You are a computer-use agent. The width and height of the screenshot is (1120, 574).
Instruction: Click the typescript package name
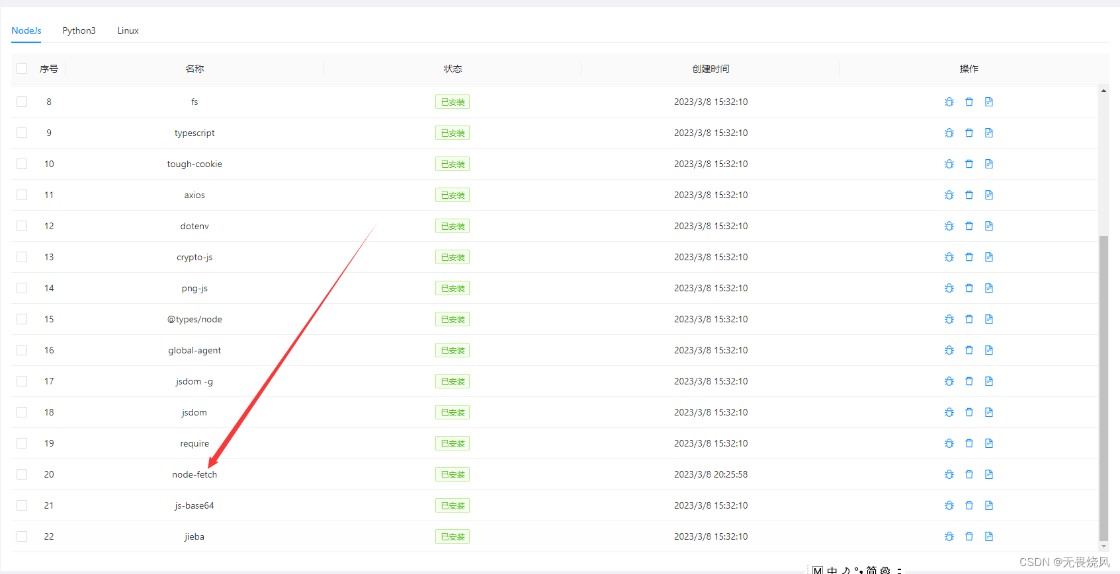(x=194, y=133)
